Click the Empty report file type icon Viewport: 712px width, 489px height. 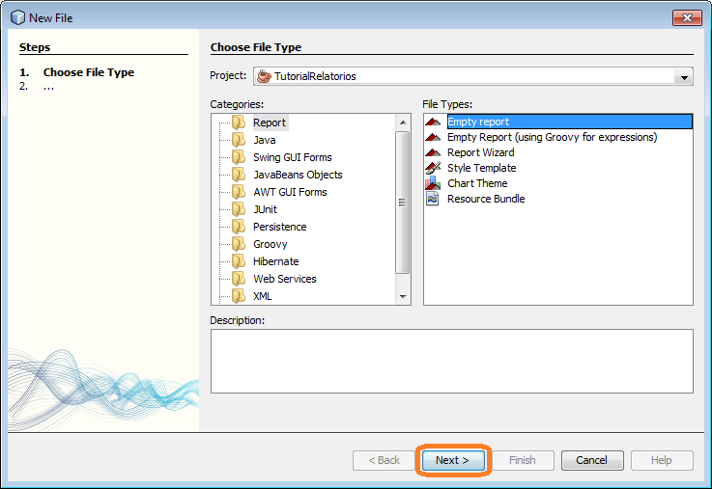click(433, 122)
